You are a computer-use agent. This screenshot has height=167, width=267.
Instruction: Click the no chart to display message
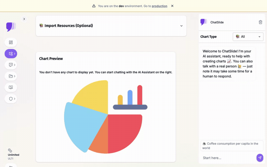105,72
